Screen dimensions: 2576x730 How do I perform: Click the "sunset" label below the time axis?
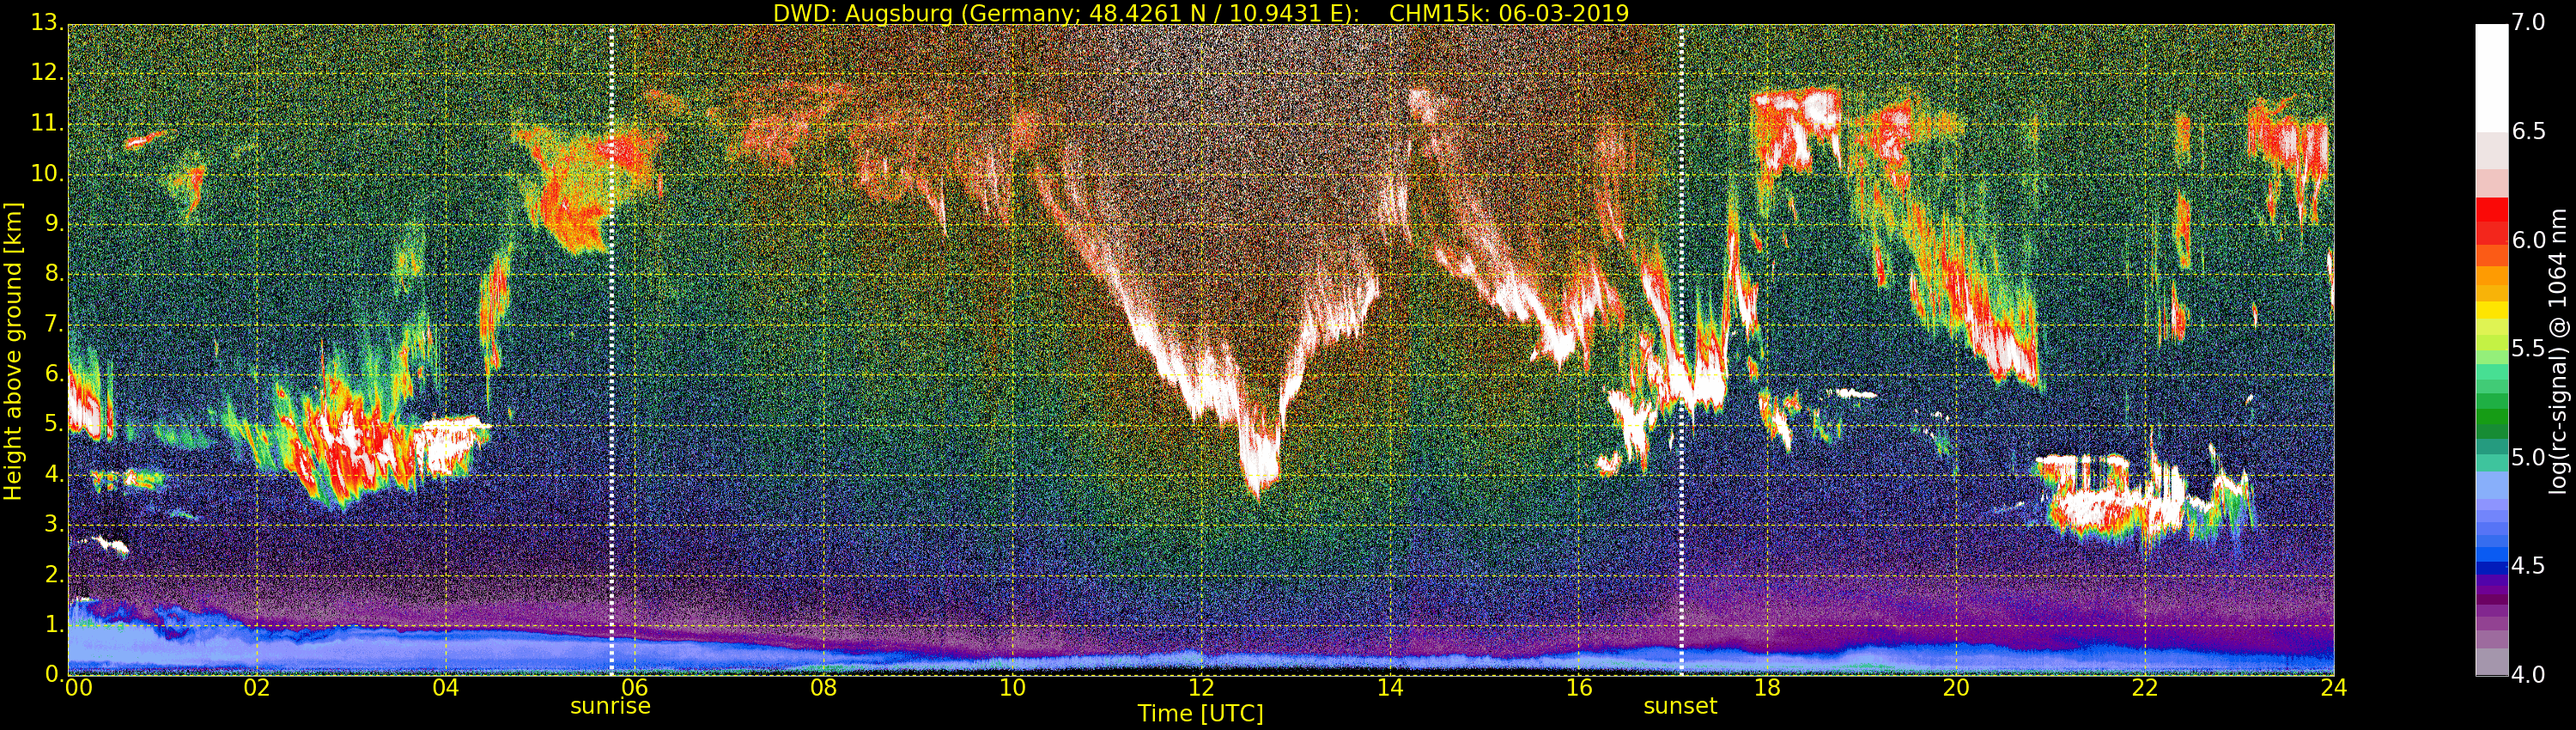[1680, 706]
